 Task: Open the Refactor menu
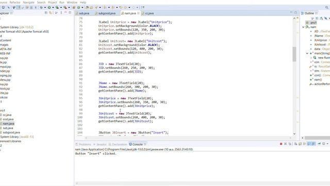tap(15, 2)
